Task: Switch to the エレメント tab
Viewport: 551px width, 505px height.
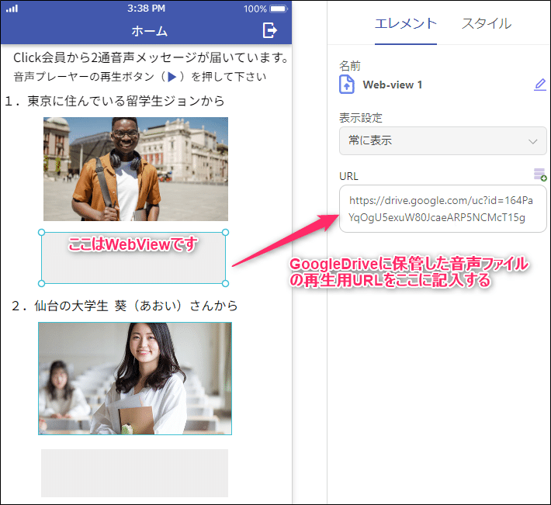Action: 406,24
